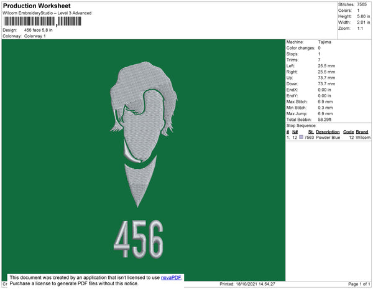Select the Total Bobbin value '58.29ft'

[x=325, y=120]
